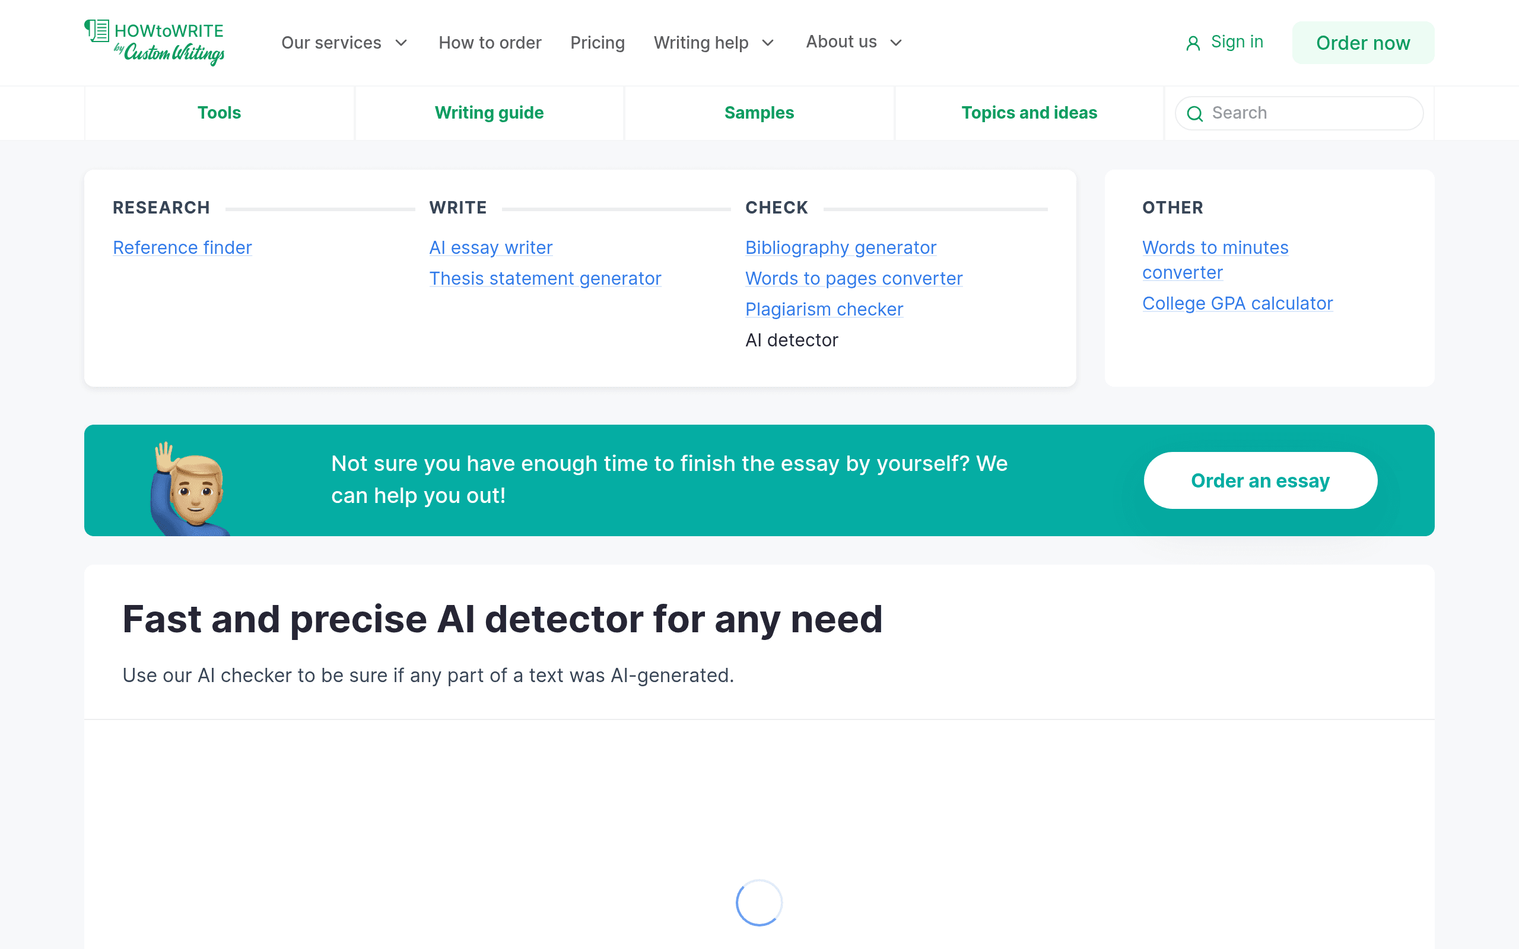Select the AI detector entry
1519x949 pixels.
(x=792, y=340)
